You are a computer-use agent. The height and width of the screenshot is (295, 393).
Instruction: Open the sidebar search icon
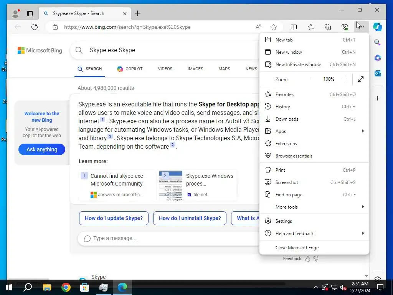click(x=378, y=42)
